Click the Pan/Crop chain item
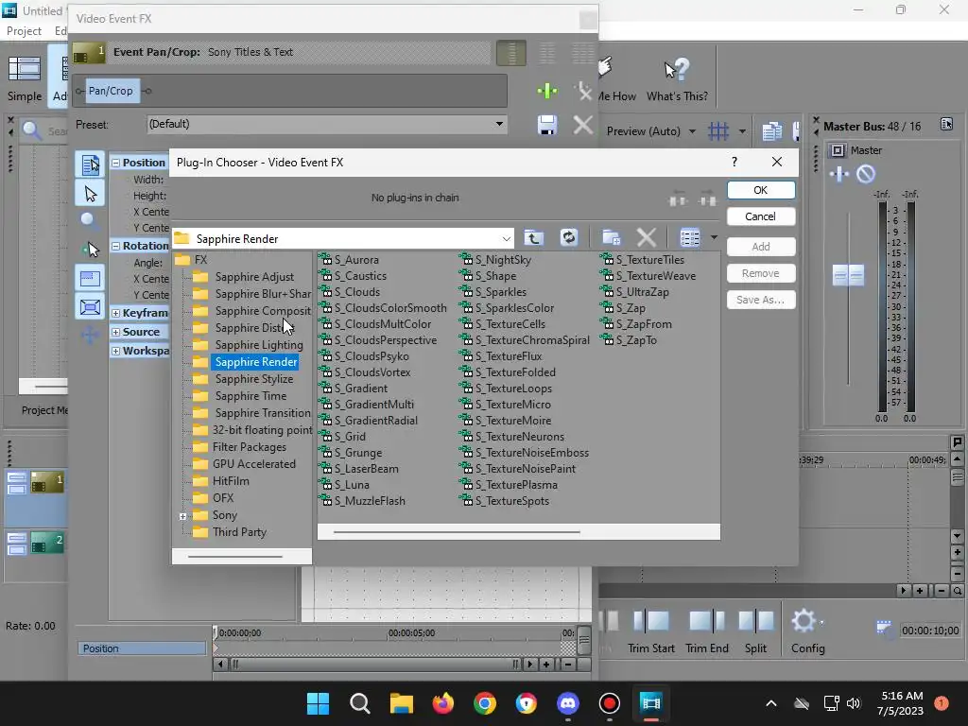The height and width of the screenshot is (726, 968). tap(112, 91)
